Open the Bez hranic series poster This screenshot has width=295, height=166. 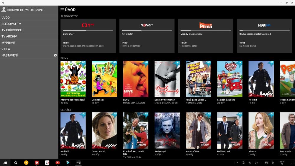pos(287,130)
